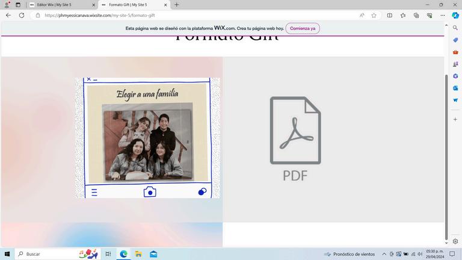Open the Elegir a una familia GIF
This screenshot has width=462, height=260.
(147, 138)
